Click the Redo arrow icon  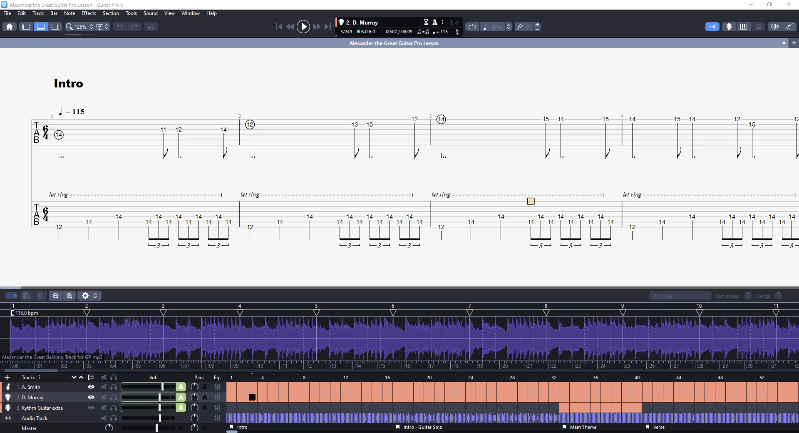tap(134, 27)
